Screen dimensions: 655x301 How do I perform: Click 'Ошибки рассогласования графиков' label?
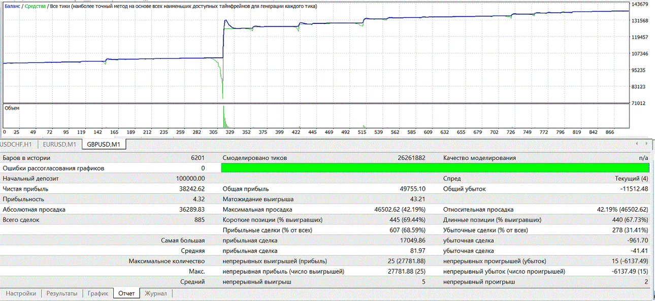54,168
